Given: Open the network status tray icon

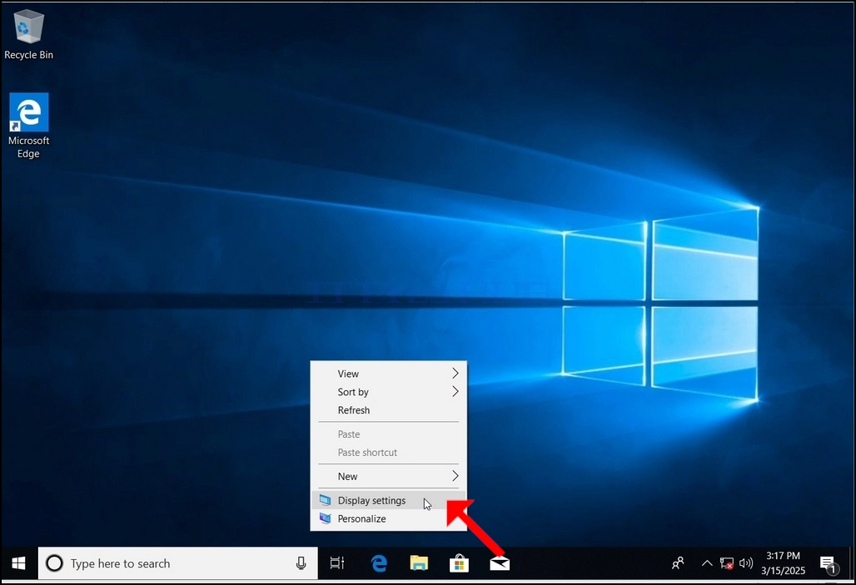Looking at the screenshot, I should (x=726, y=563).
